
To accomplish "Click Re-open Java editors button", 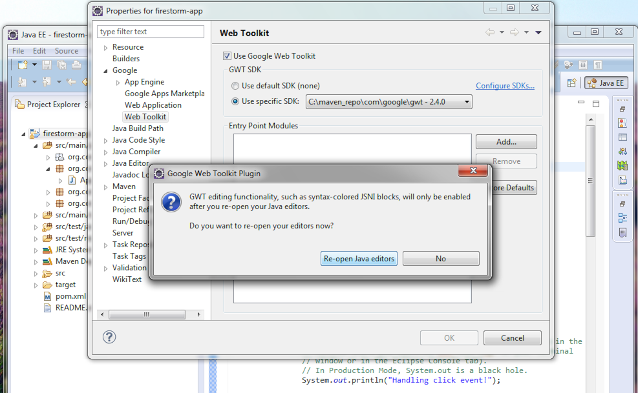I will point(359,259).
